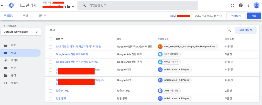The image size is (262, 105).
Task: Click the 카카오 가입하기 trigger click icon
Action: (x=160, y=62)
